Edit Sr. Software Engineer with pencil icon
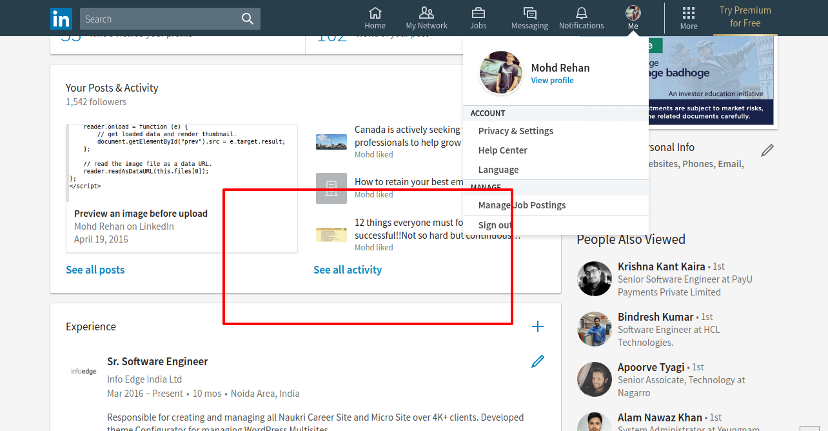828x431 pixels. pyautogui.click(x=538, y=361)
